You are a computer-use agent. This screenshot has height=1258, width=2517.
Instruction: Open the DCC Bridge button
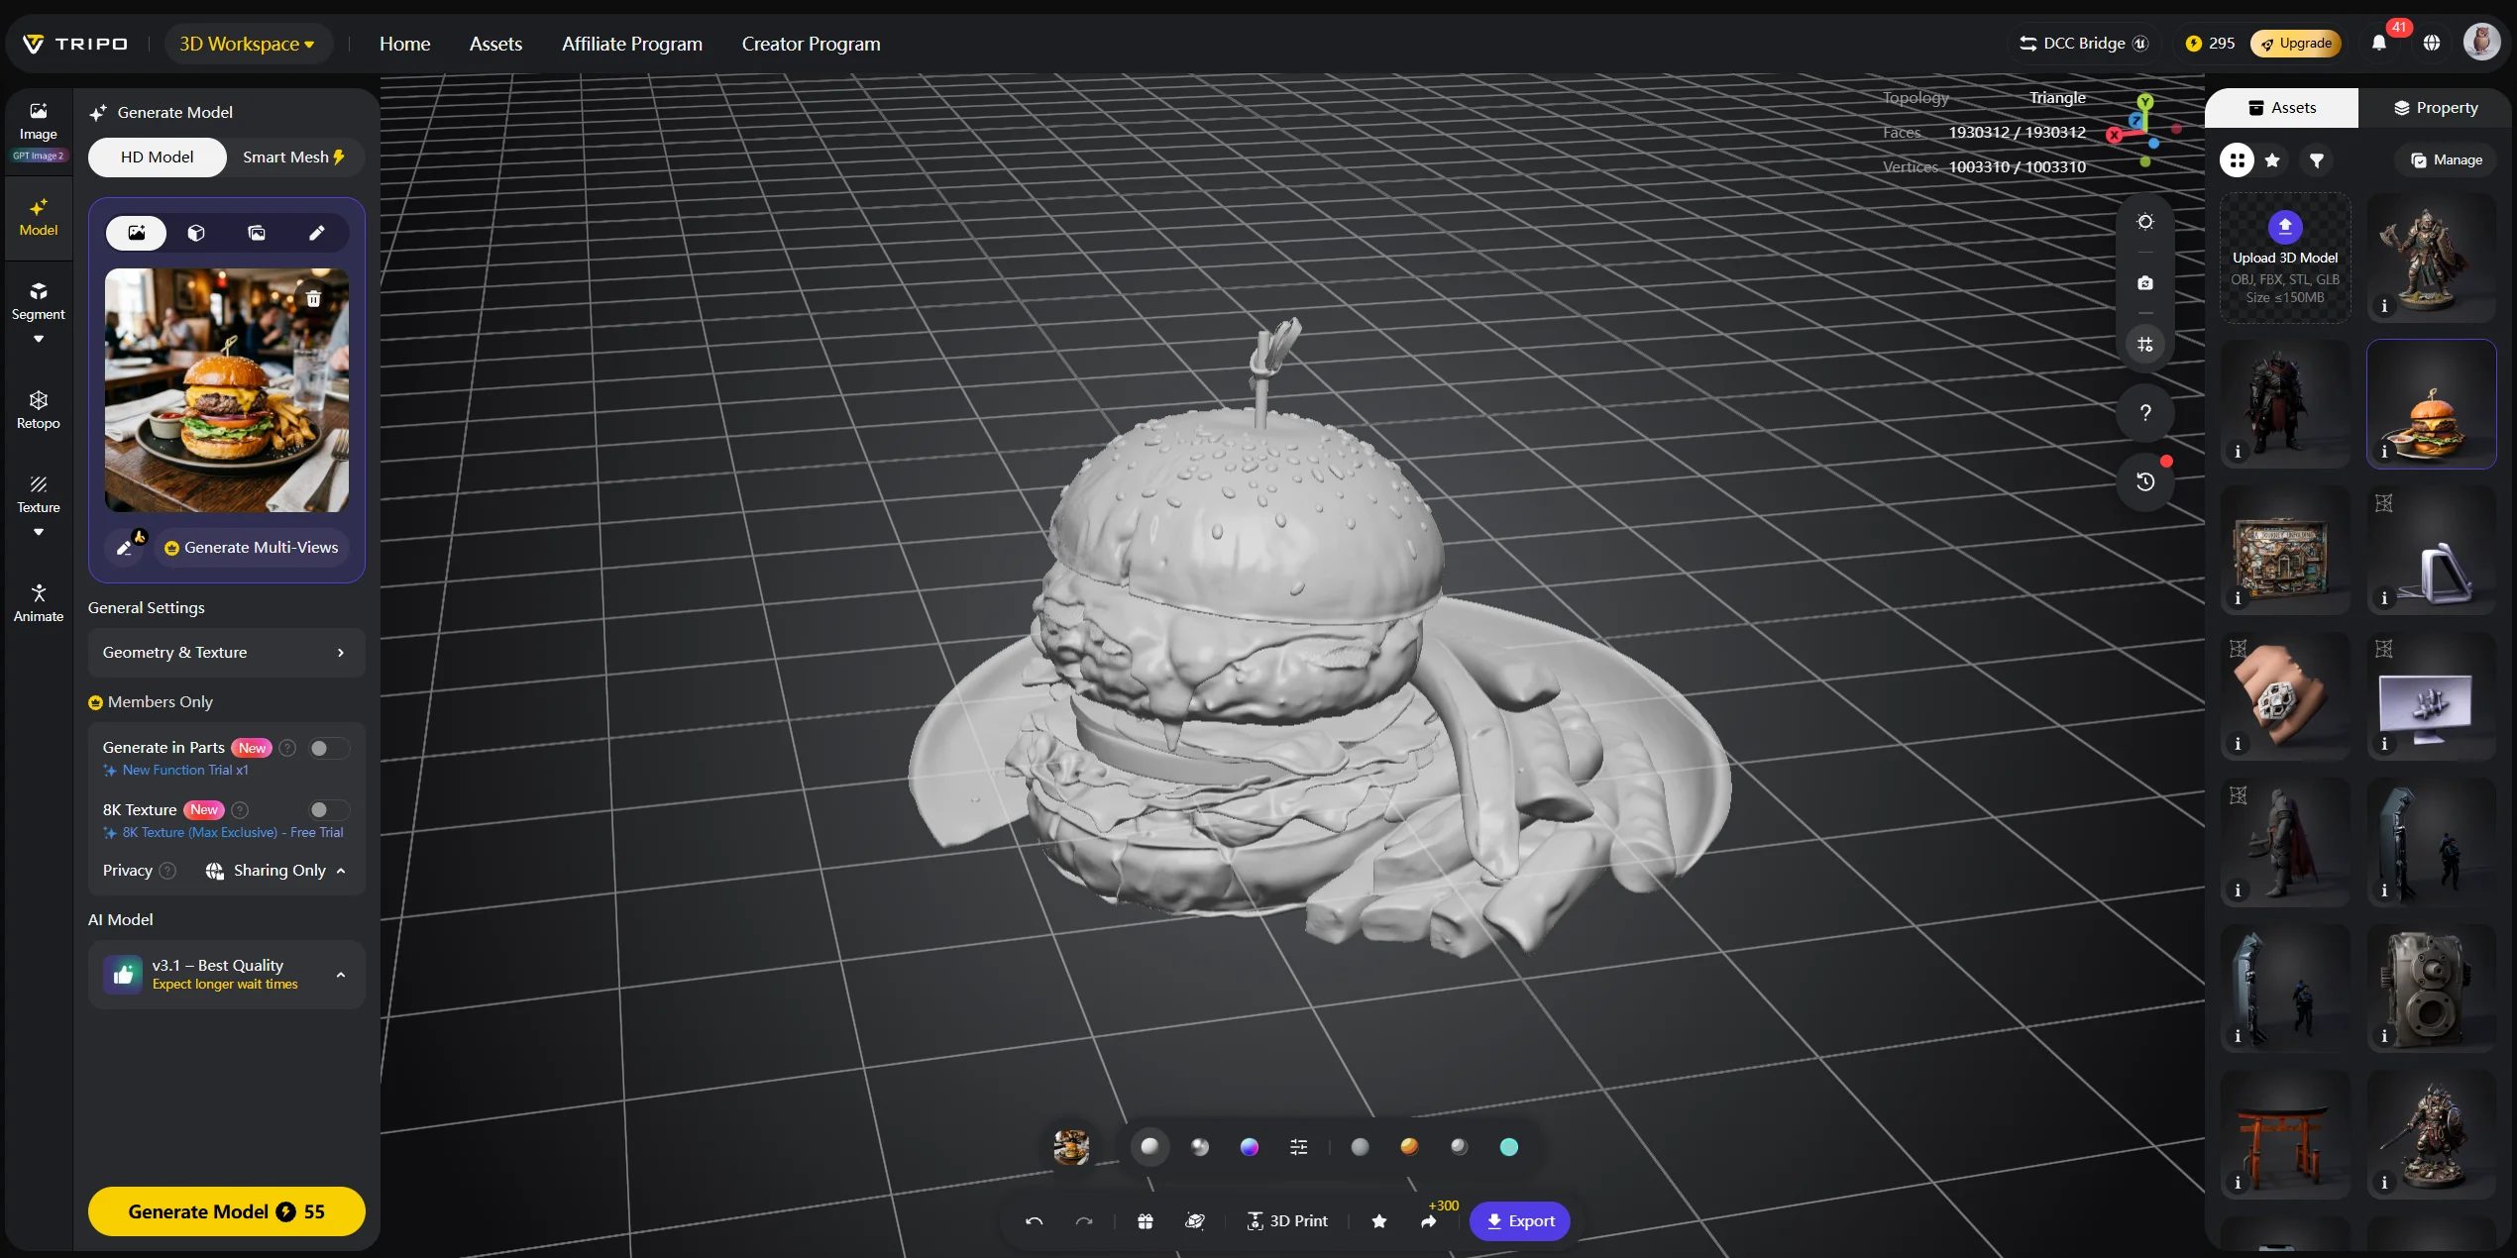[x=2083, y=44]
